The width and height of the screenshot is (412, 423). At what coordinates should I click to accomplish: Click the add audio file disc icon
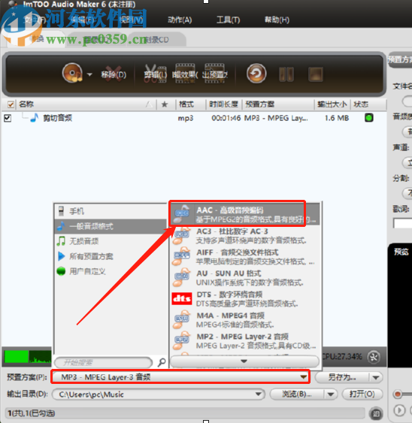coord(72,73)
